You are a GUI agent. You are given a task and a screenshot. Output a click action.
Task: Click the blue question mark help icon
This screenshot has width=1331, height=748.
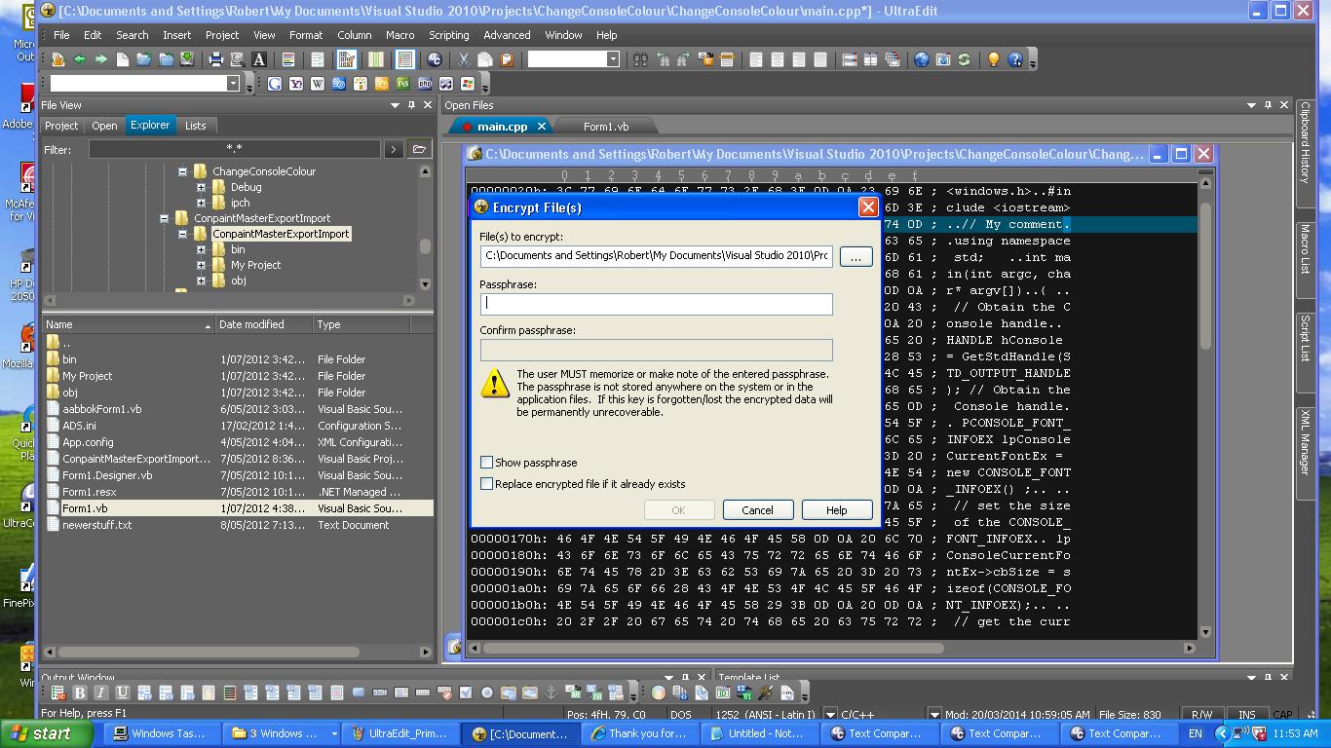pos(1015,59)
